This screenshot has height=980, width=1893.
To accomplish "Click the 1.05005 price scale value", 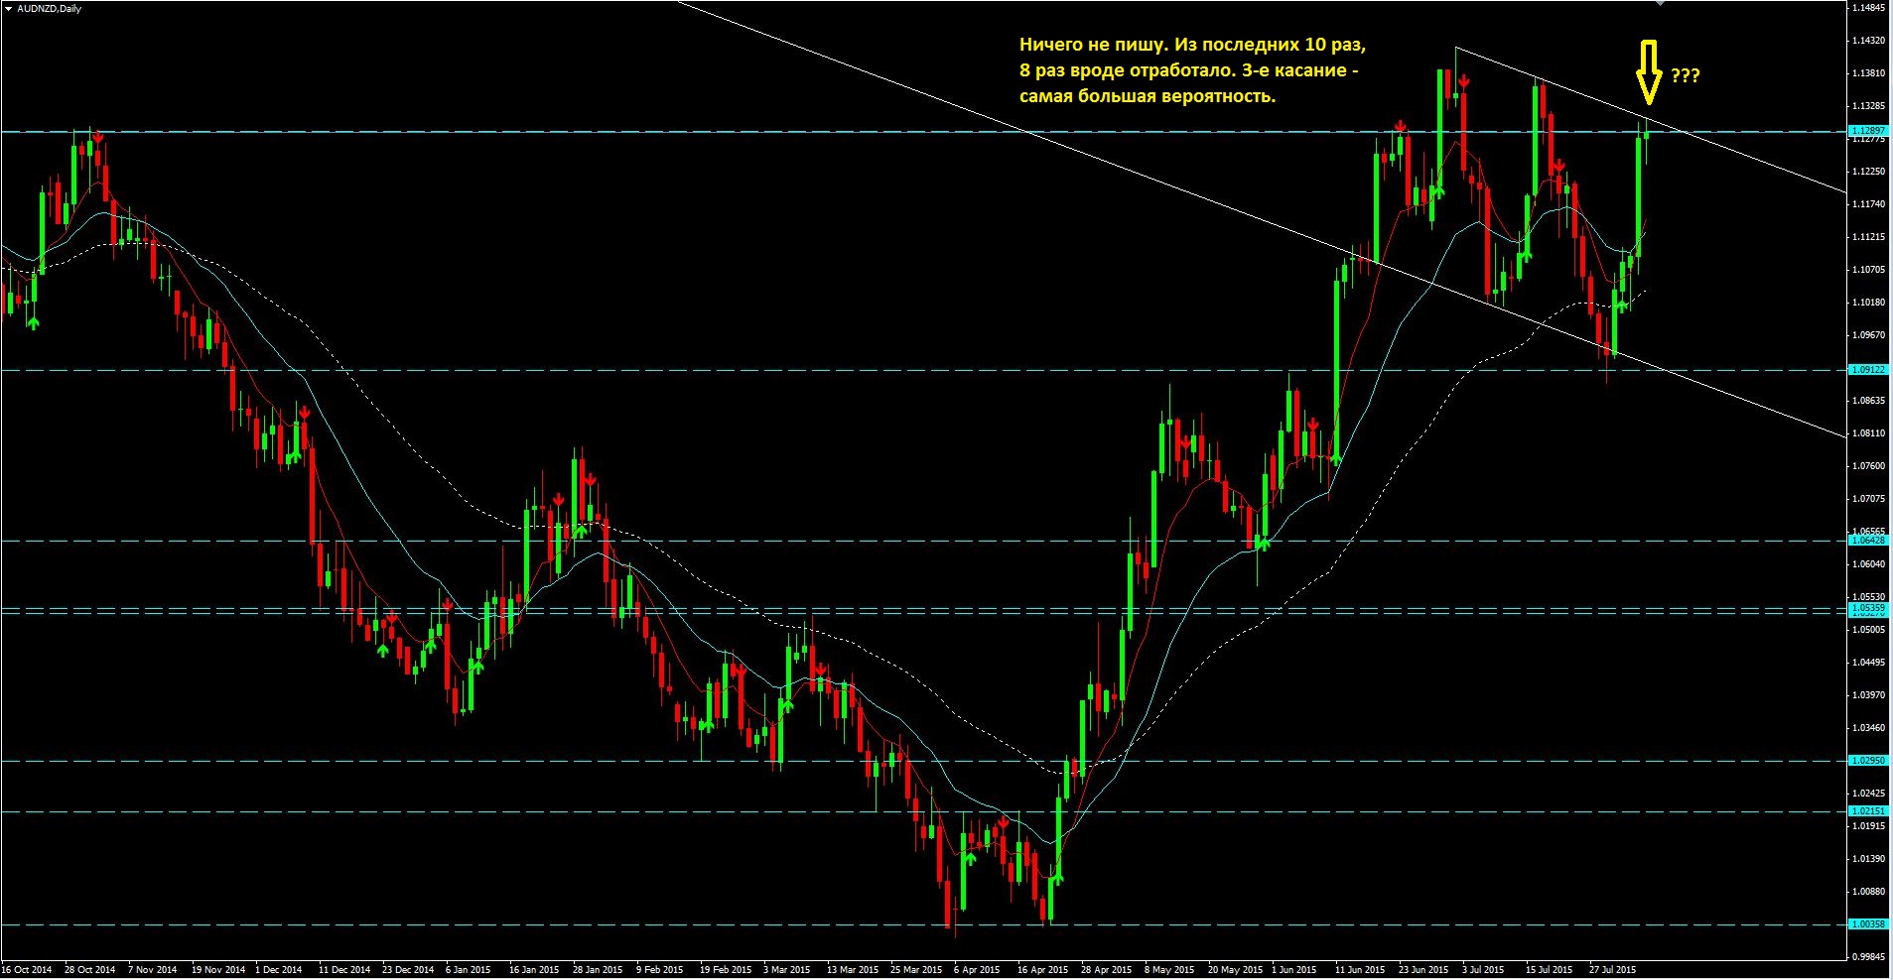I will [1869, 630].
